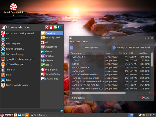Log out using the blue exit icon
The width and height of the screenshot is (156, 117).
[x=60, y=27]
